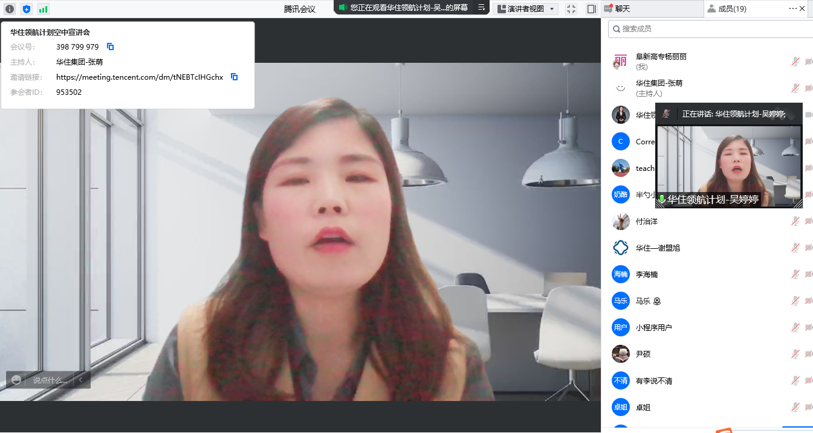Collapse chat input with the chevron arrow
The width and height of the screenshot is (813, 433).
(x=80, y=380)
